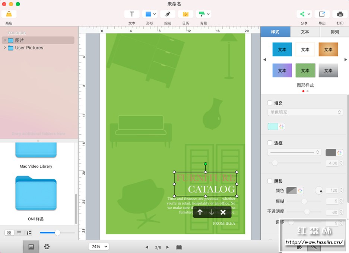Enable the Border (边框) checkbox
The image size is (349, 253).
(270, 143)
